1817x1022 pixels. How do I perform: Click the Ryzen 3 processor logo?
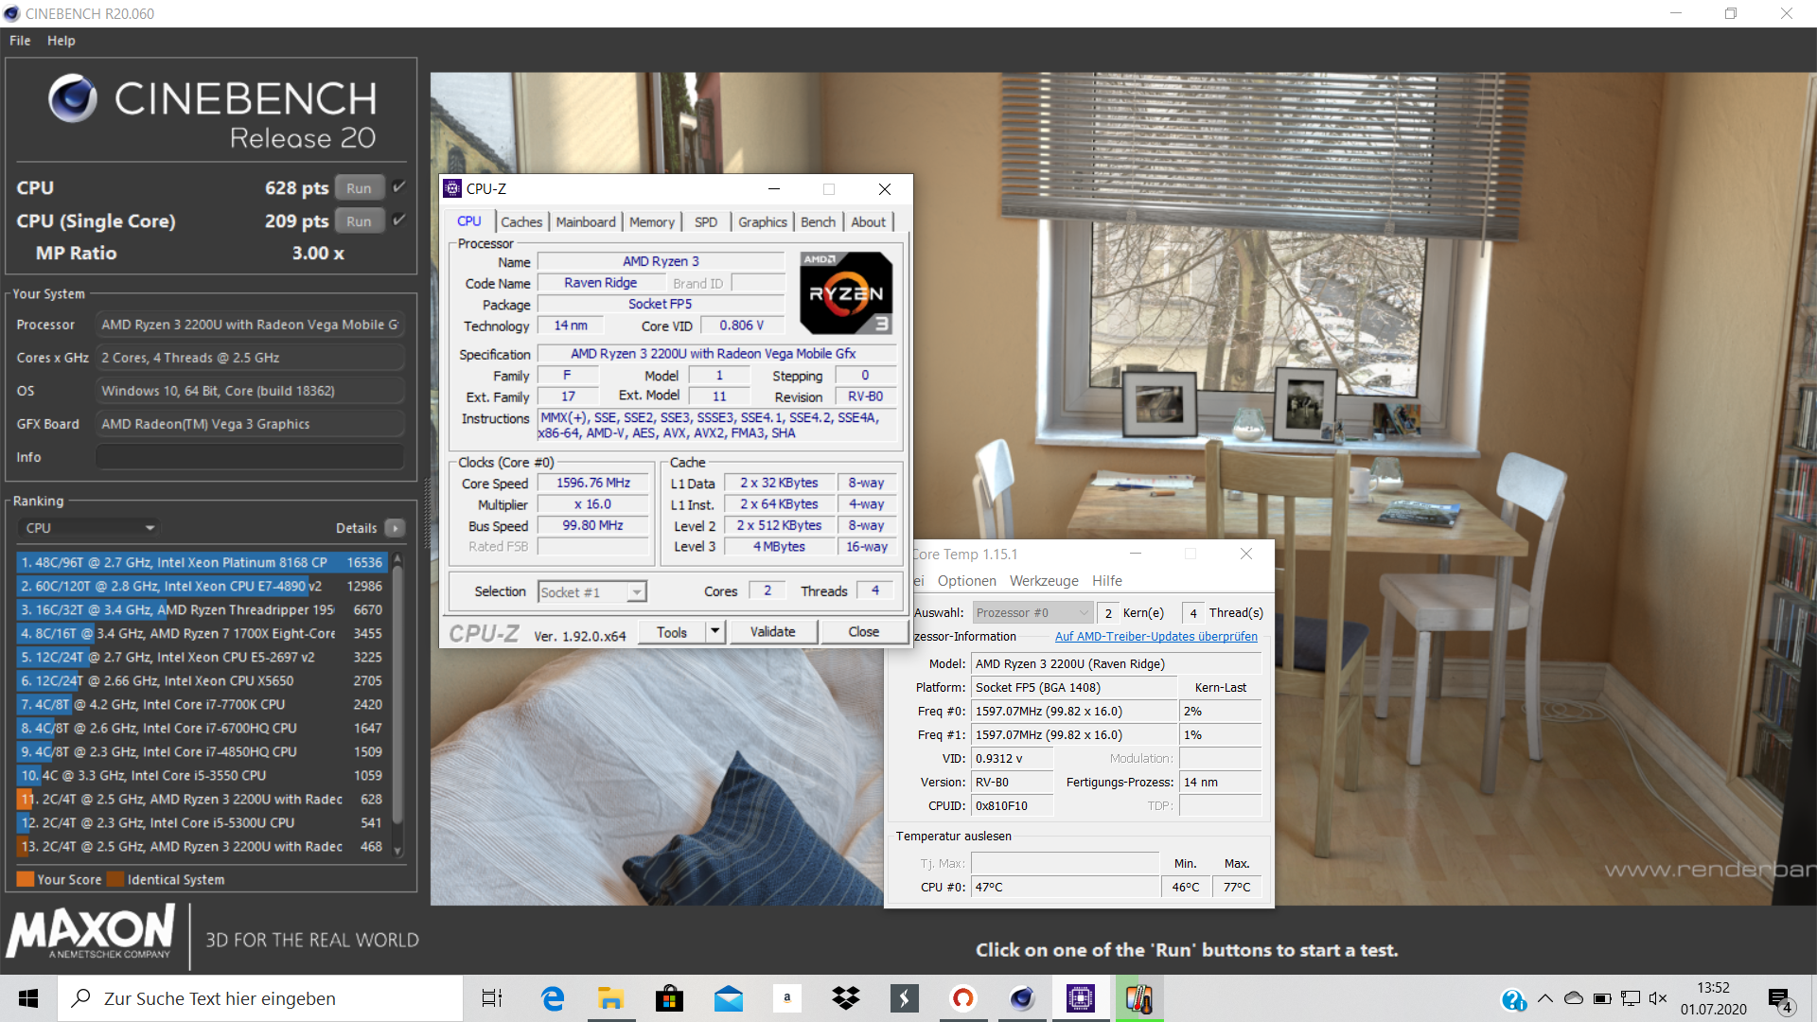pyautogui.click(x=846, y=292)
